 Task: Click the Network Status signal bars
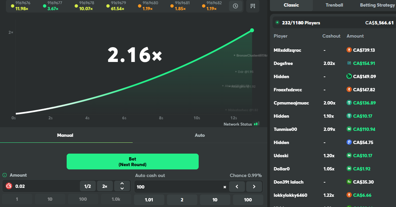pyautogui.click(x=257, y=124)
